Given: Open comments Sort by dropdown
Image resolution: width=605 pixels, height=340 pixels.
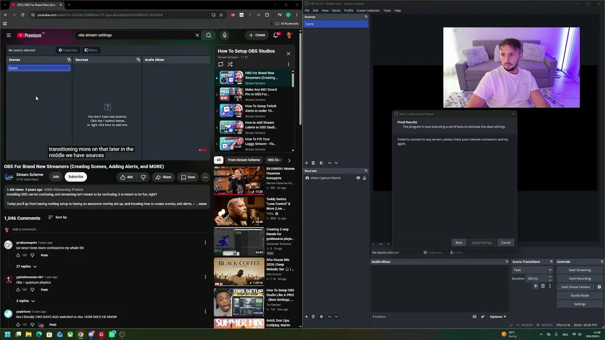Looking at the screenshot, I should 58,217.
